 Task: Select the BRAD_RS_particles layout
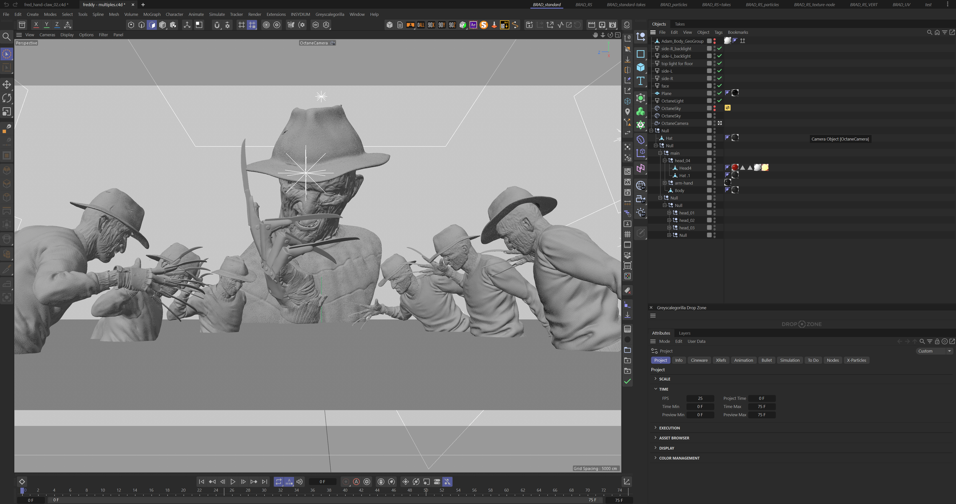click(762, 5)
